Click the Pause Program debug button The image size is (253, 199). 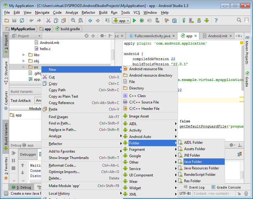point(13,161)
